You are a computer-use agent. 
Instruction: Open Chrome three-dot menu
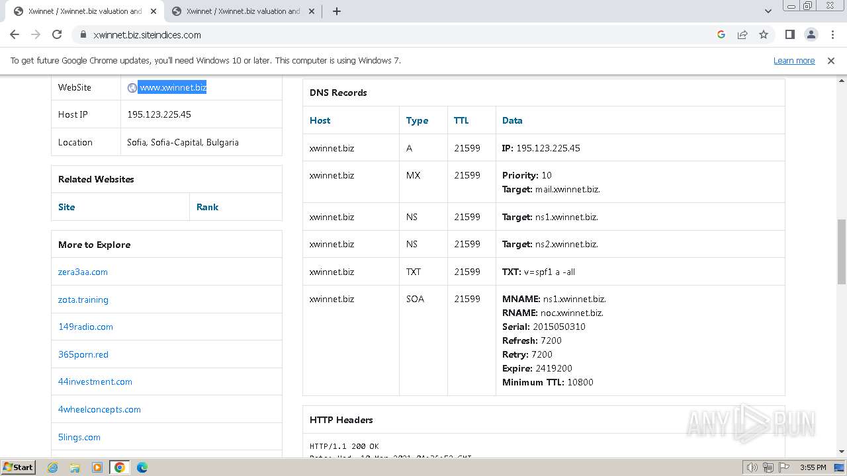(x=832, y=34)
